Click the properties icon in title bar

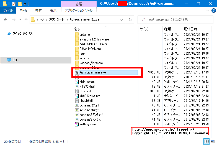tap(14, 4)
